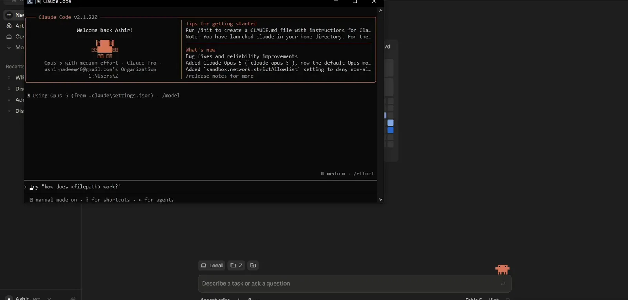Click the plus icon for a new session
Screen dimensions: 628x300
[9, 15]
